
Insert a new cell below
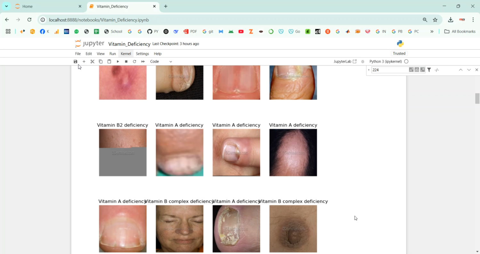(x=84, y=61)
